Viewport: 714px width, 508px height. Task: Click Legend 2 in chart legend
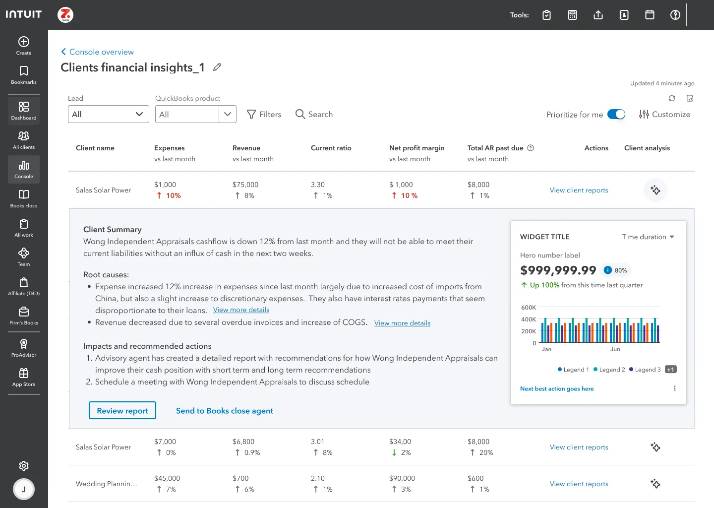(x=609, y=370)
